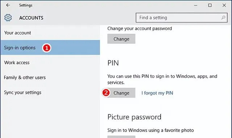This screenshot has height=138, width=232.
Task: Click Change under account password
Action: (x=121, y=39)
